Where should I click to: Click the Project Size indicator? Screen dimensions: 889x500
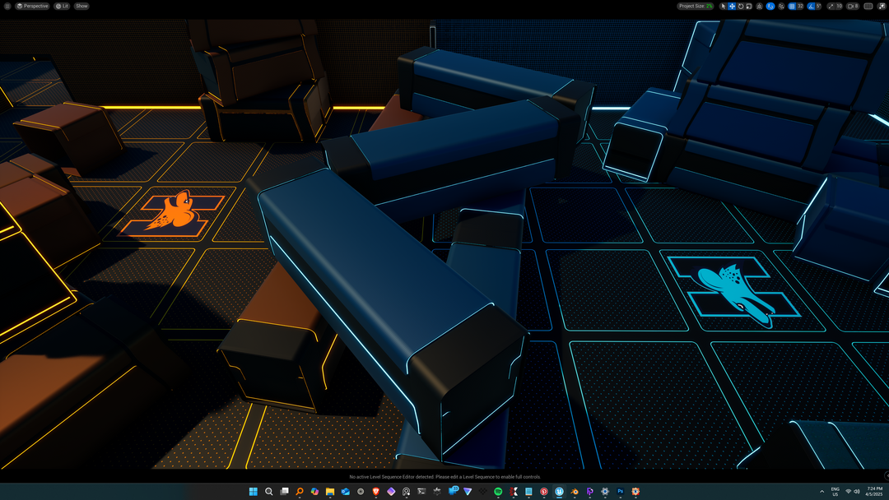point(696,6)
